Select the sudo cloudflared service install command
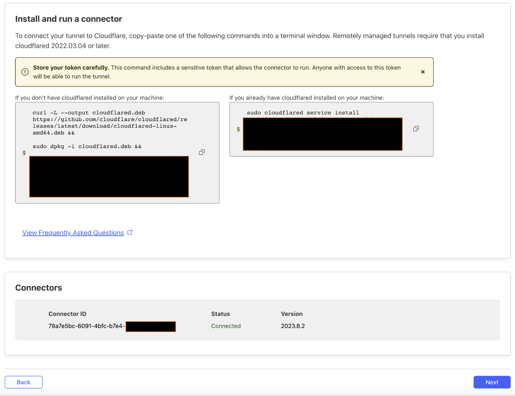515x396 pixels. (303, 113)
